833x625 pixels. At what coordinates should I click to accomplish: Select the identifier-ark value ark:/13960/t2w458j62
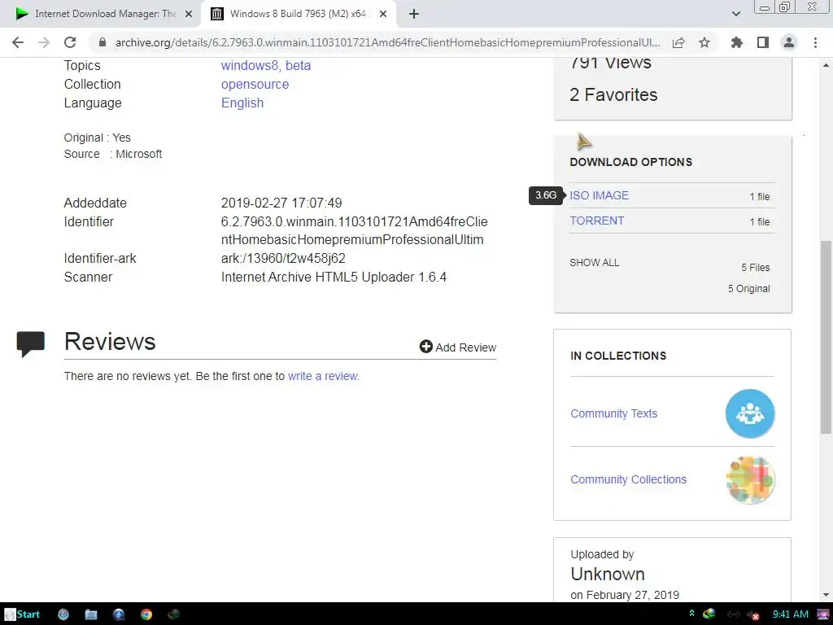tap(283, 258)
